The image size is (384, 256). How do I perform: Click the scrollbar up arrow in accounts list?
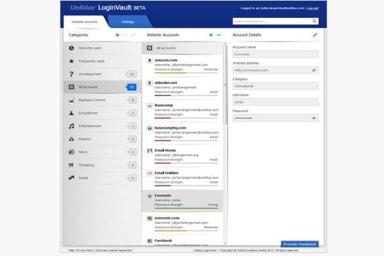click(225, 44)
